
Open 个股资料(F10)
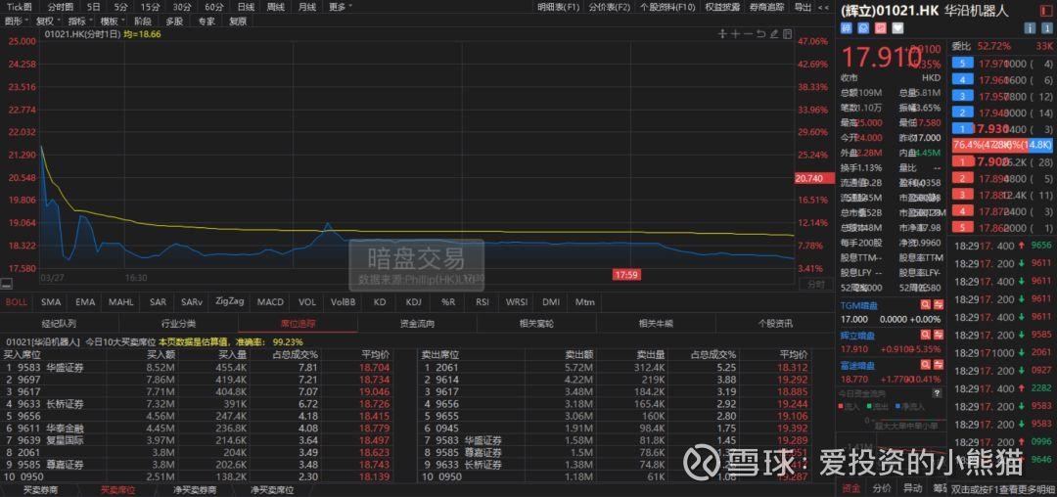click(666, 7)
